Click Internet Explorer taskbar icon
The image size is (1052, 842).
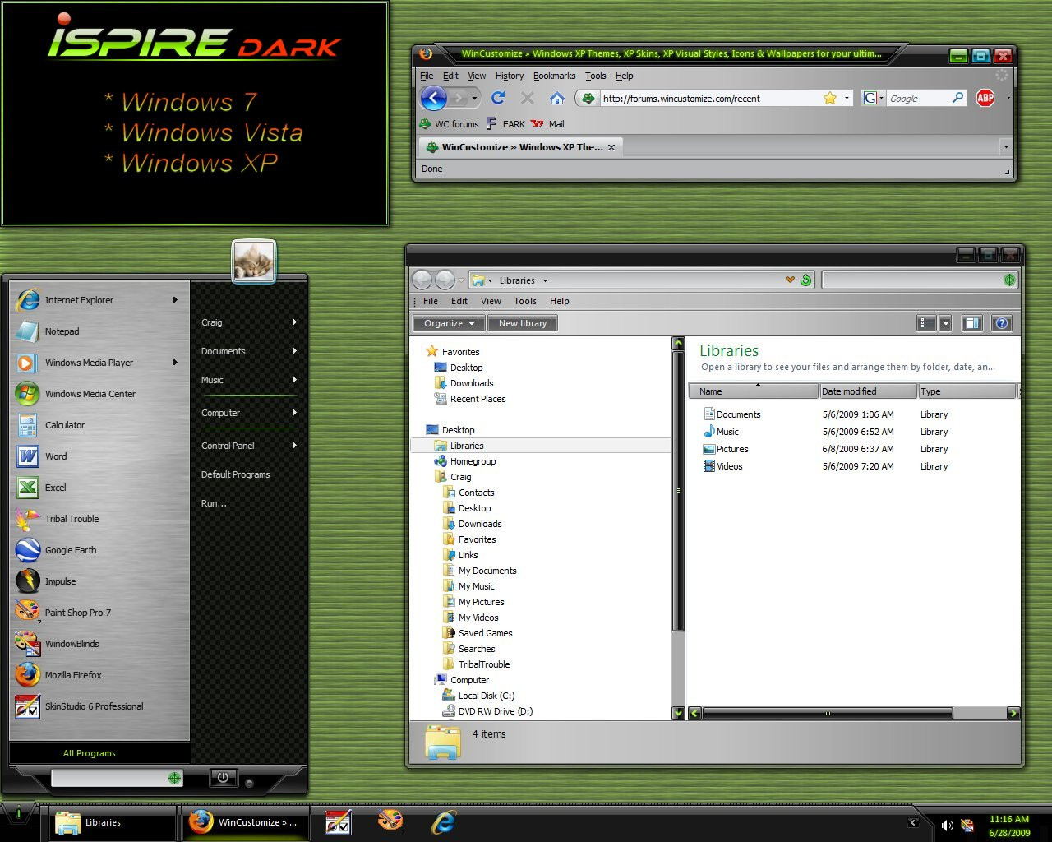[443, 821]
